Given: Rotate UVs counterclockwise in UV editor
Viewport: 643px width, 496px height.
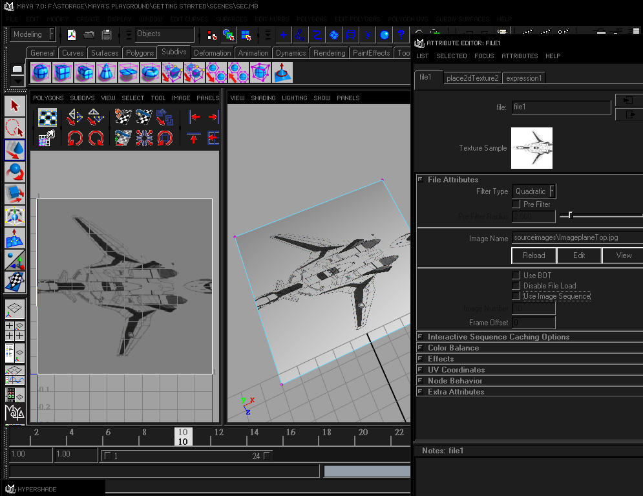Looking at the screenshot, I should 75,138.
